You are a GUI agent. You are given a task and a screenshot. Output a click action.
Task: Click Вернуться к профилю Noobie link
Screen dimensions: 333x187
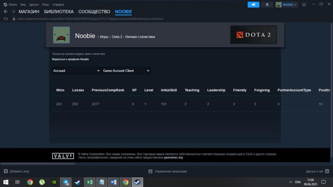point(70,59)
